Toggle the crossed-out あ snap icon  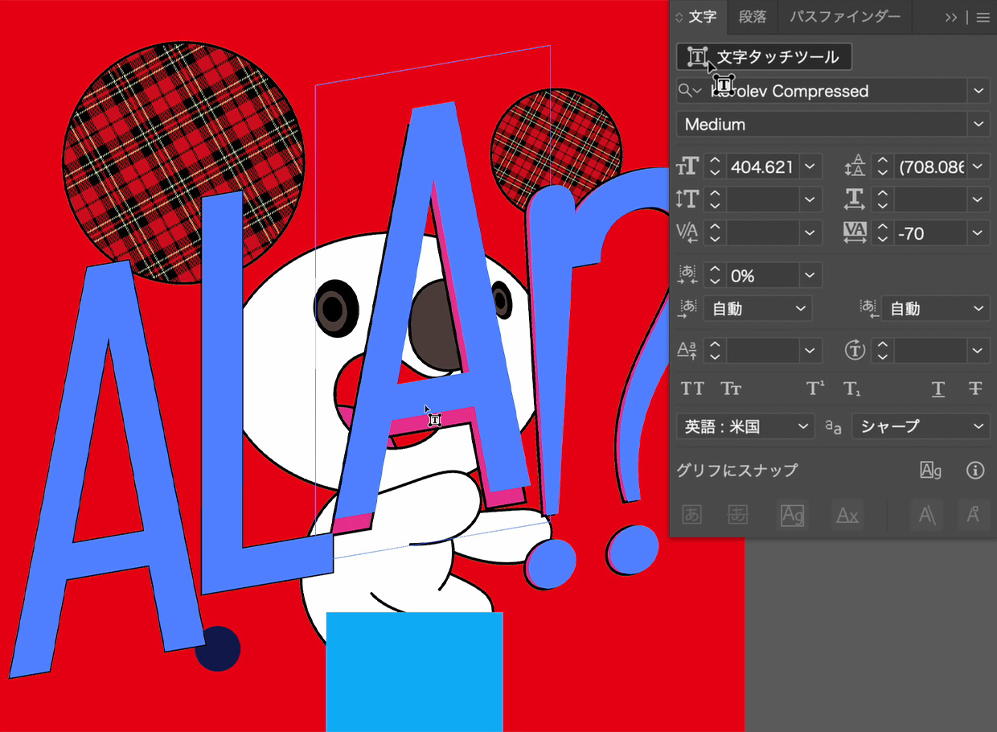click(x=738, y=515)
